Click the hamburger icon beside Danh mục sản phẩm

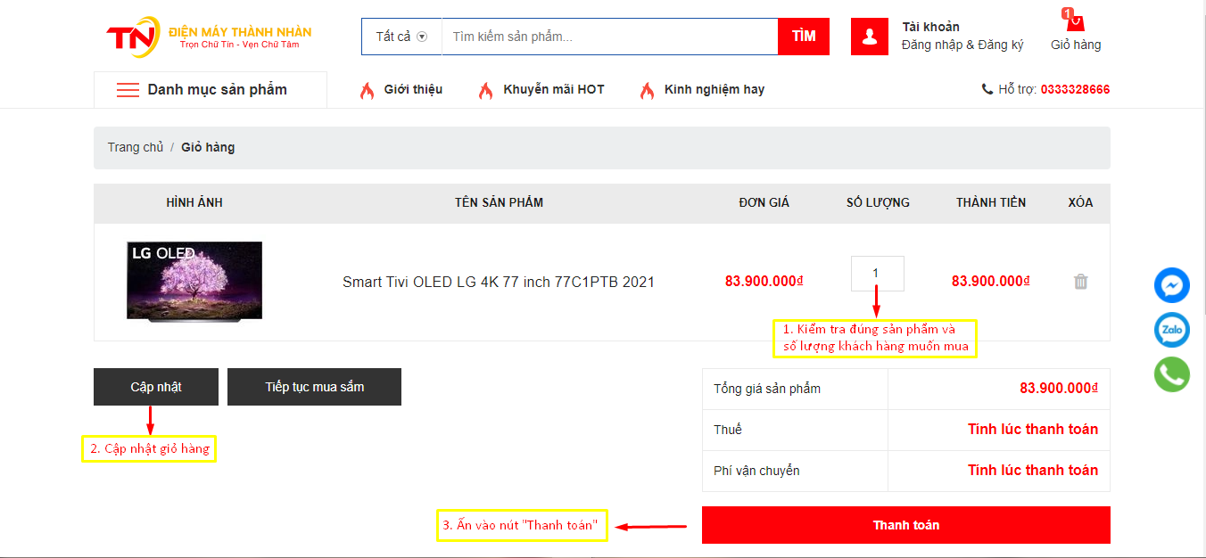(x=128, y=90)
